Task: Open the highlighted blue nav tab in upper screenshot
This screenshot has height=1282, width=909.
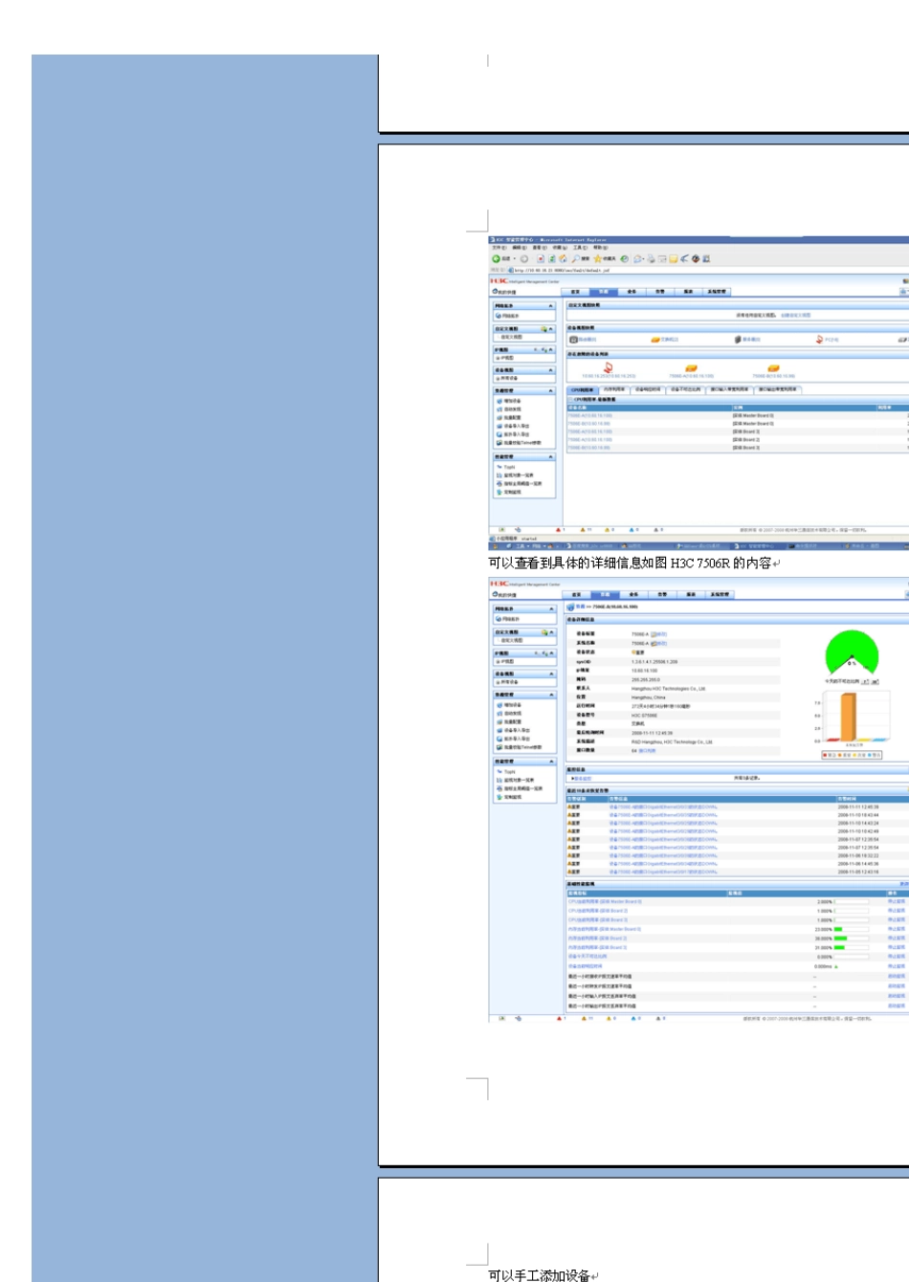Action: [x=604, y=291]
